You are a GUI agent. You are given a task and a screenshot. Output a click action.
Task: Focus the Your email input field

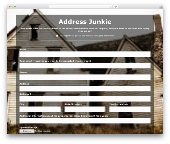85,66
